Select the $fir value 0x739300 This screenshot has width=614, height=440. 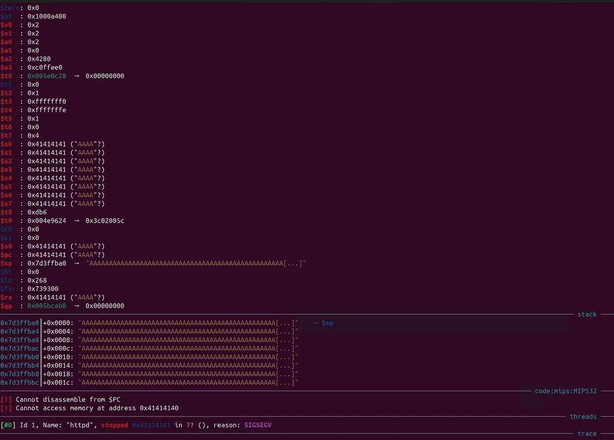click(x=43, y=289)
